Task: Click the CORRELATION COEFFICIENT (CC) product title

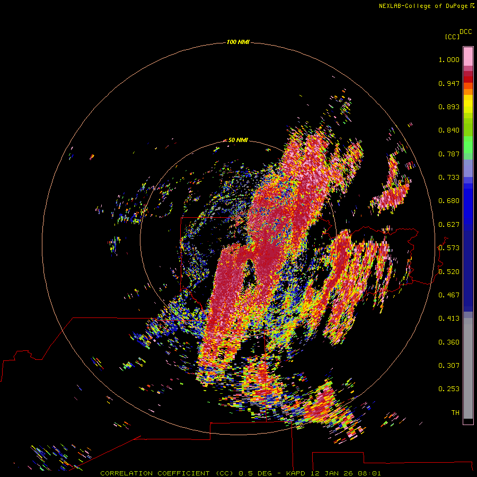Action: point(167,473)
